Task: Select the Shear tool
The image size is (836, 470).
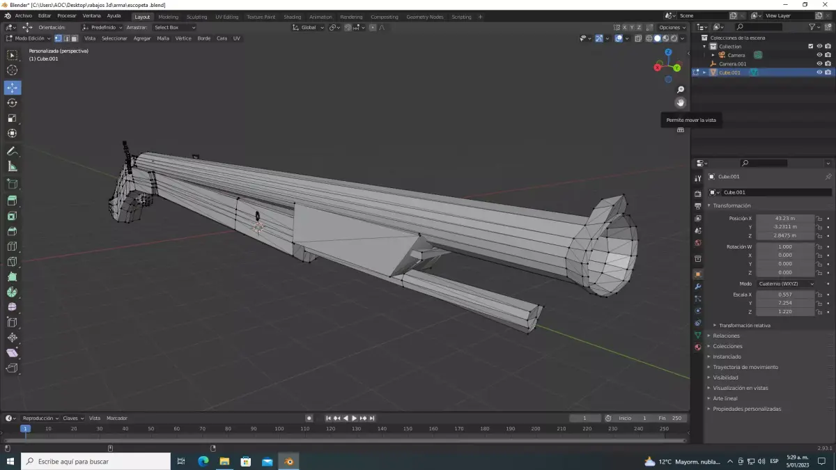Action: pos(13,353)
